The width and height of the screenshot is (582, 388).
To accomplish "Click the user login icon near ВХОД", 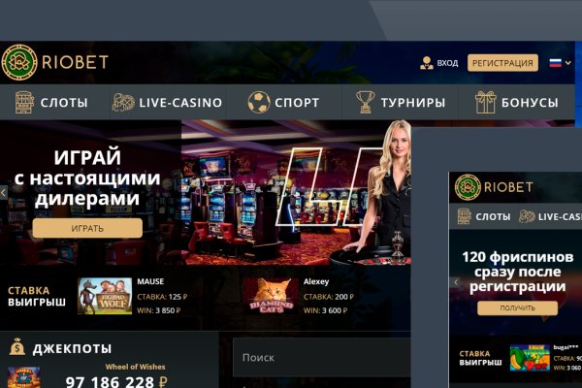I will pos(427,63).
